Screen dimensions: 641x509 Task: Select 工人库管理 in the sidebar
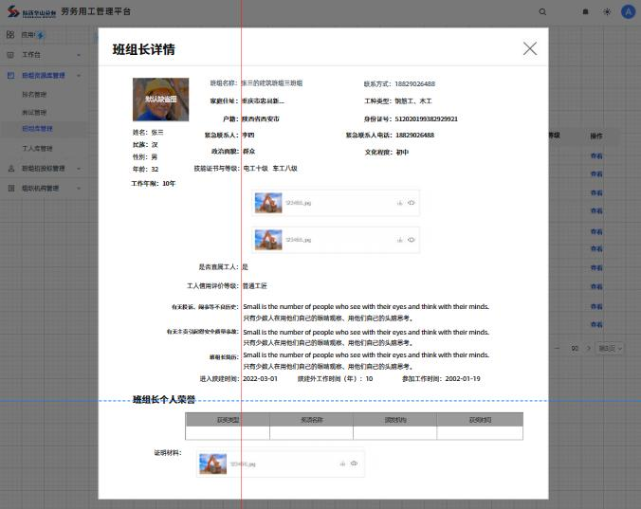pyautogui.click(x=37, y=149)
